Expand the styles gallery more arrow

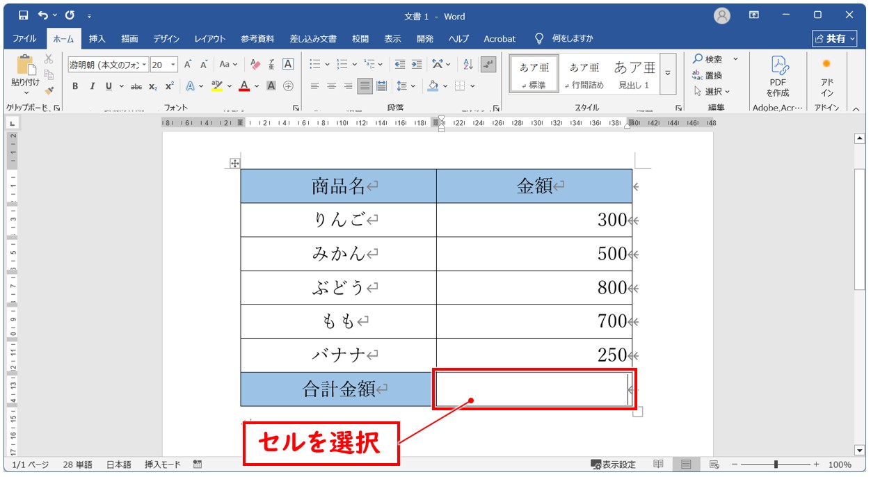click(x=668, y=74)
